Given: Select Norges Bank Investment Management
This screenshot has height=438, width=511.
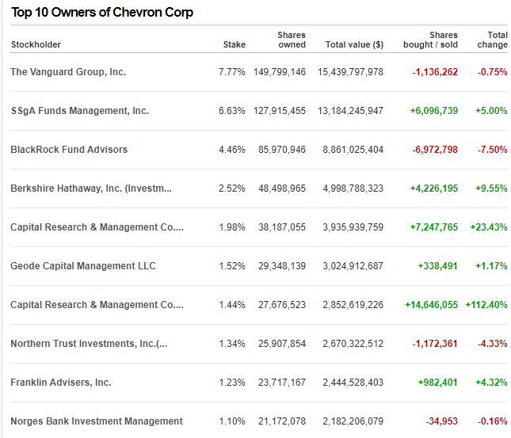Looking at the screenshot, I should (97, 421).
